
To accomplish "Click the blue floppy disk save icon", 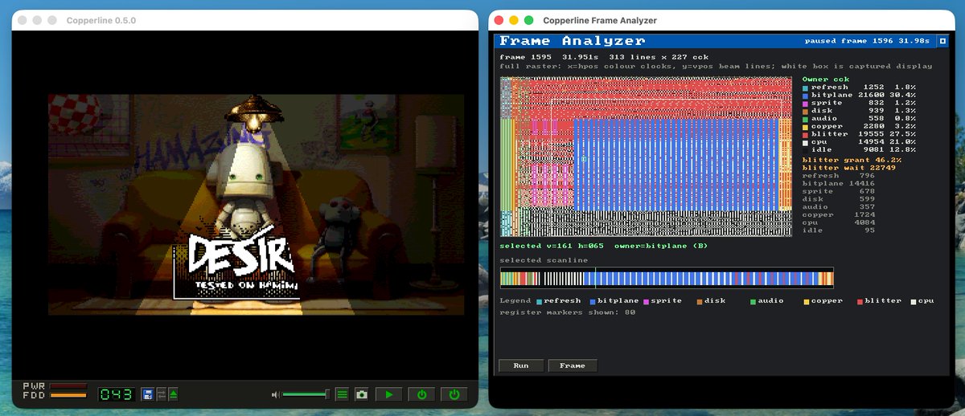I will pyautogui.click(x=148, y=394).
